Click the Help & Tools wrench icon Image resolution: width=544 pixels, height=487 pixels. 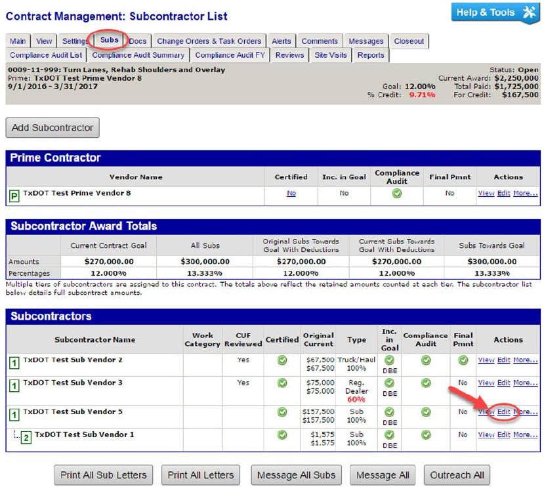tap(529, 12)
